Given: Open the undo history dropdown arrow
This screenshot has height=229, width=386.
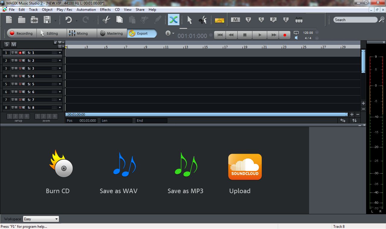Looking at the screenshot, I should pyautogui.click(x=77, y=21).
